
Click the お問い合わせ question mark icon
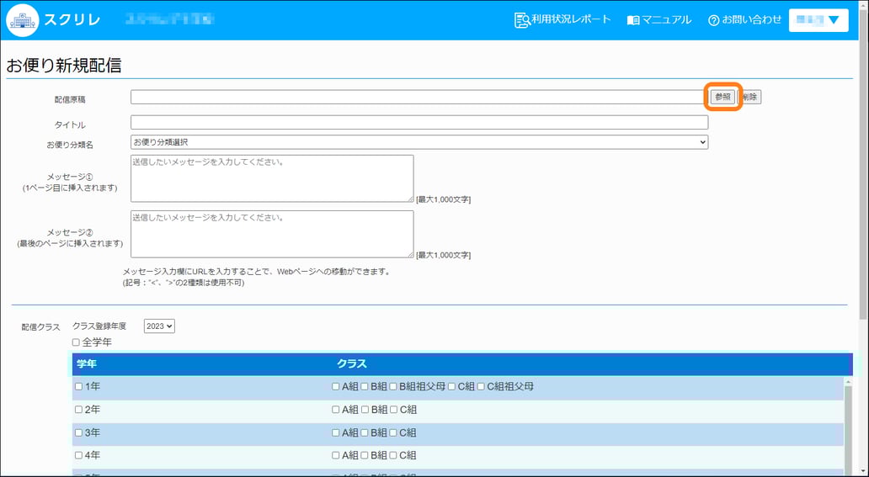coord(713,20)
